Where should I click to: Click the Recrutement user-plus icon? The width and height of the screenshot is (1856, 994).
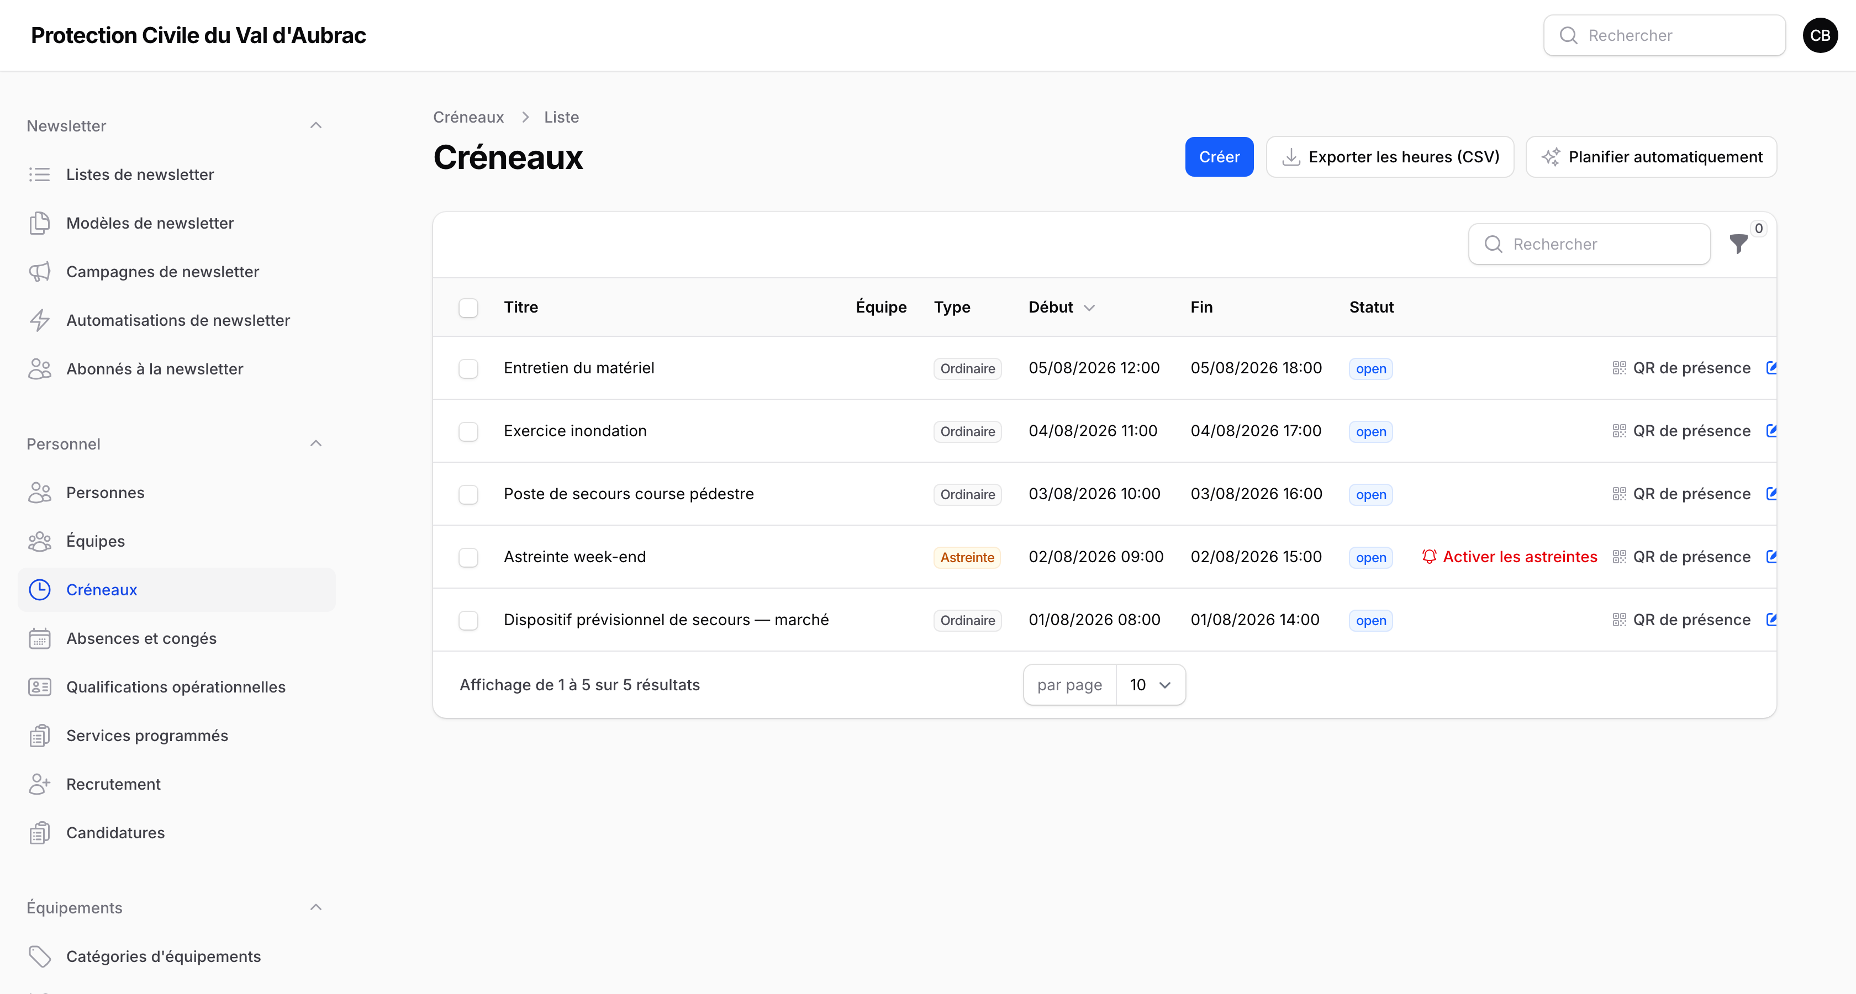40,784
